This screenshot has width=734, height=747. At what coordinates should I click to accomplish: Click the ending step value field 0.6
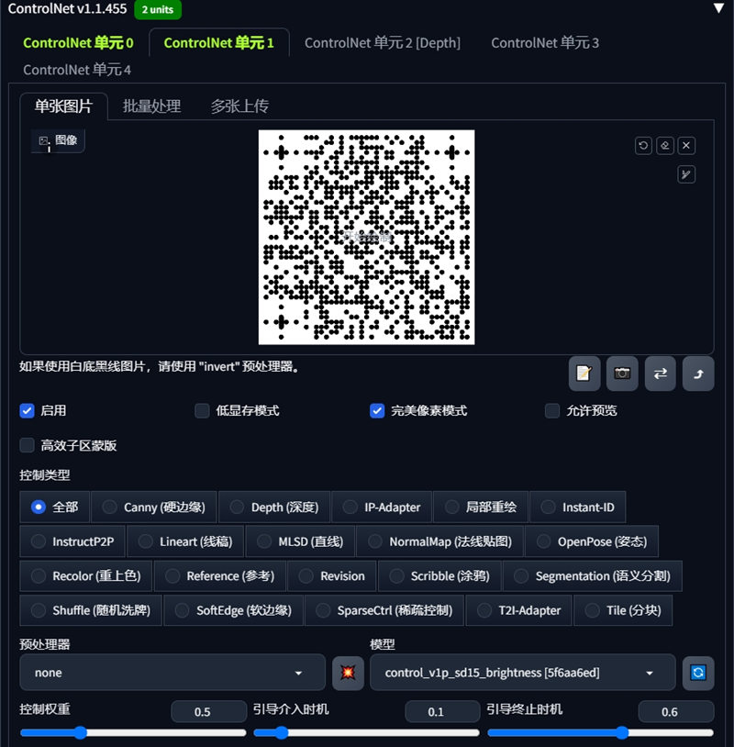676,712
